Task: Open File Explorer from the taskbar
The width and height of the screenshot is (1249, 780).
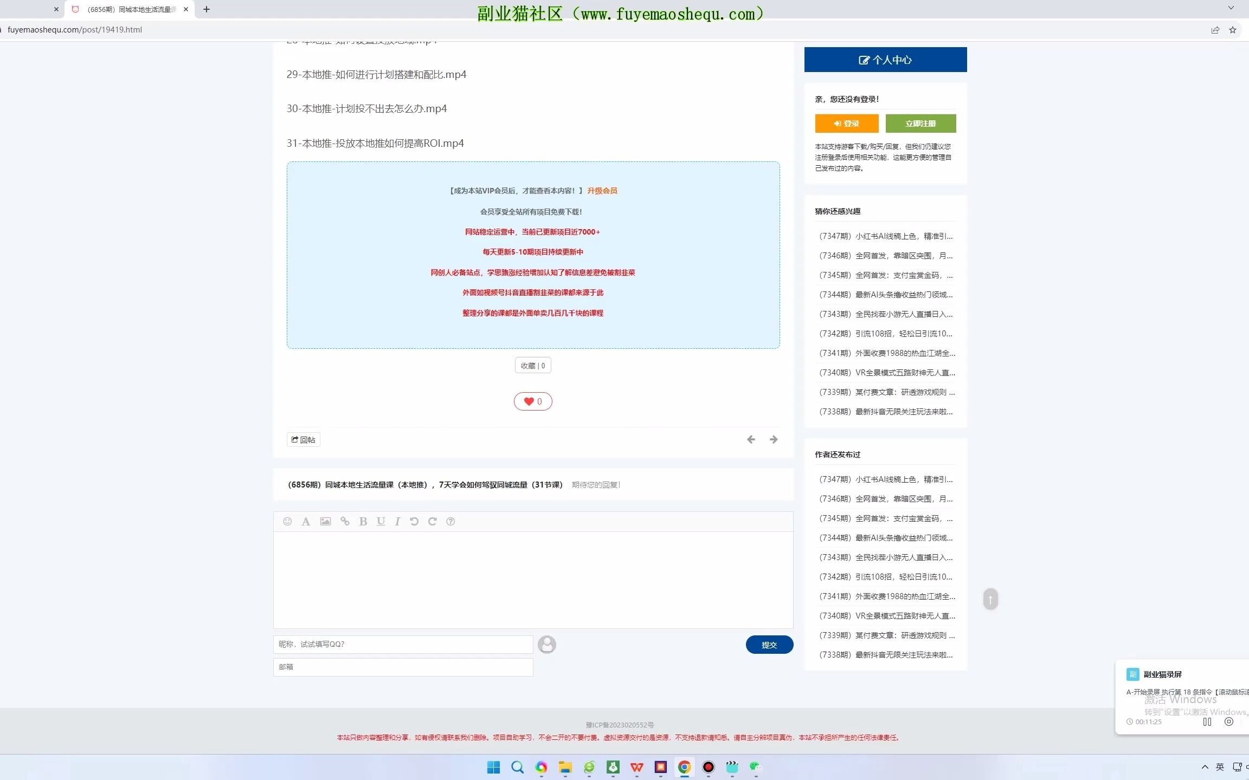Action: click(565, 767)
